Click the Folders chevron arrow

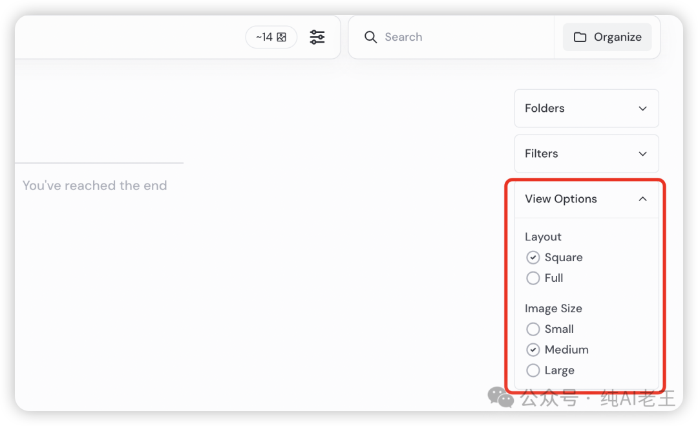coord(642,109)
